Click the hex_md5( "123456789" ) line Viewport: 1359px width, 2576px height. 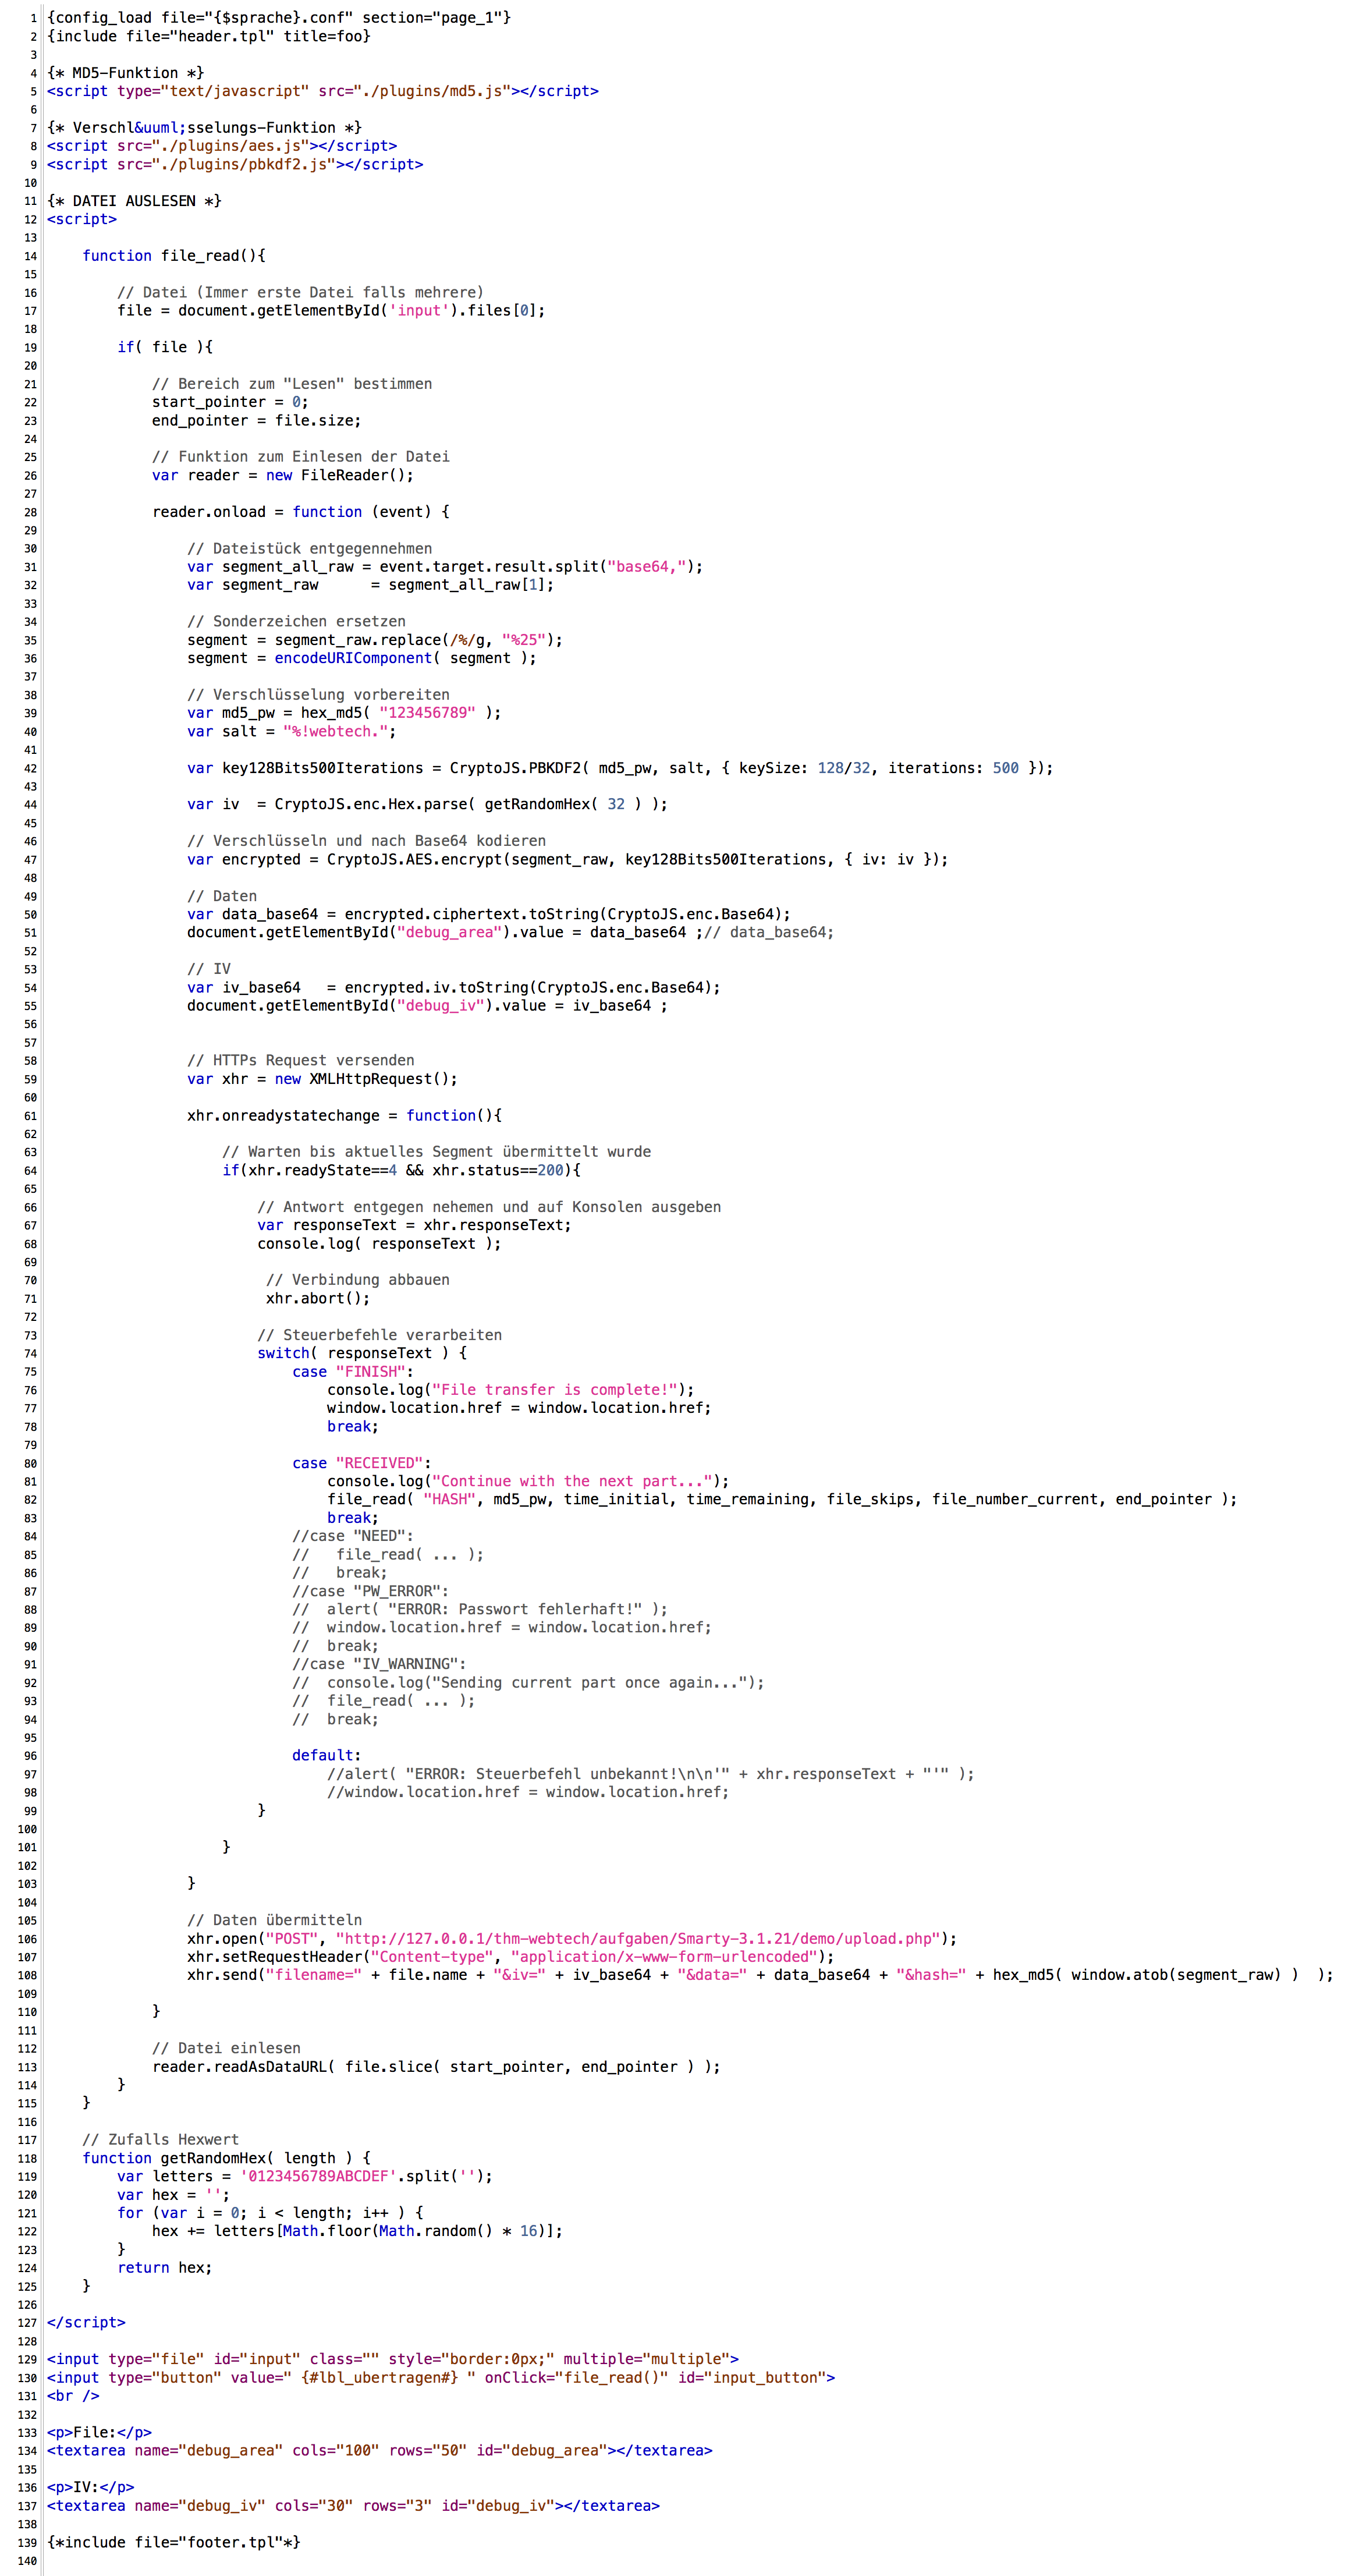[x=344, y=713]
